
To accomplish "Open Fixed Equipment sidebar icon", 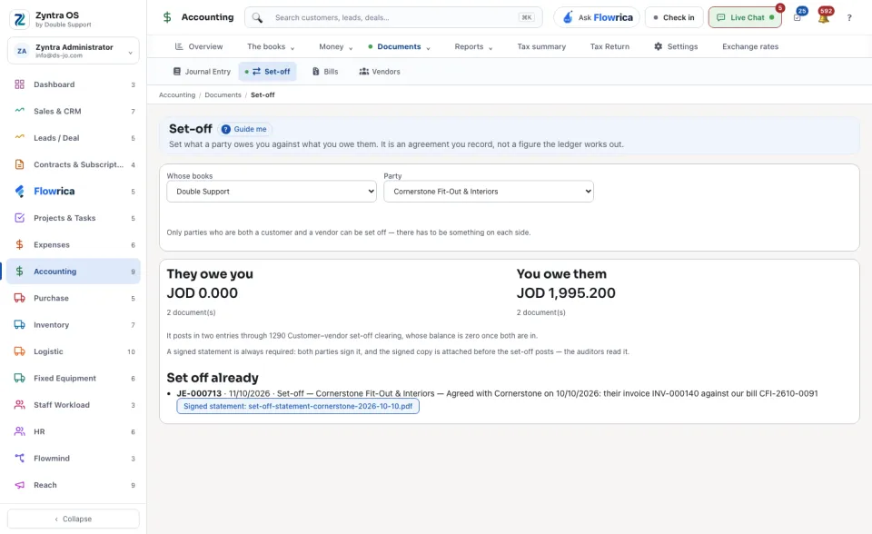I will 19,378.
